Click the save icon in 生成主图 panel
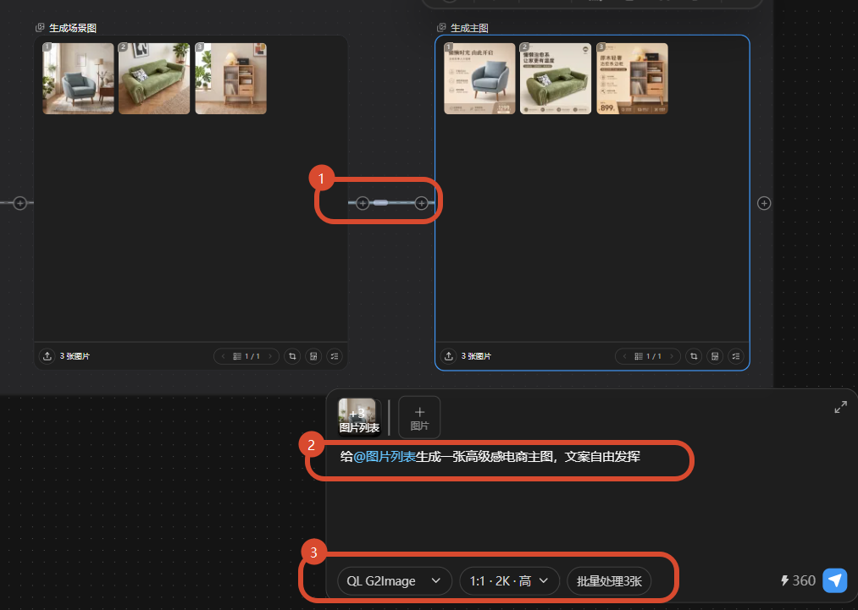Image resolution: width=858 pixels, height=610 pixels. [715, 356]
